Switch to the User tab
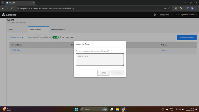 [11, 30]
